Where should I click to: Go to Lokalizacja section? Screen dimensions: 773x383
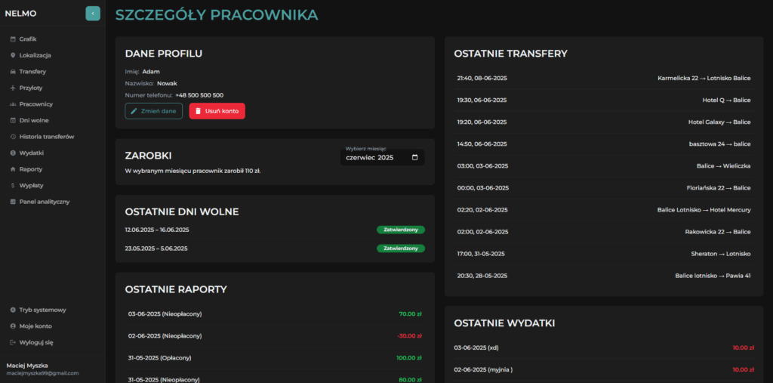coord(52,55)
